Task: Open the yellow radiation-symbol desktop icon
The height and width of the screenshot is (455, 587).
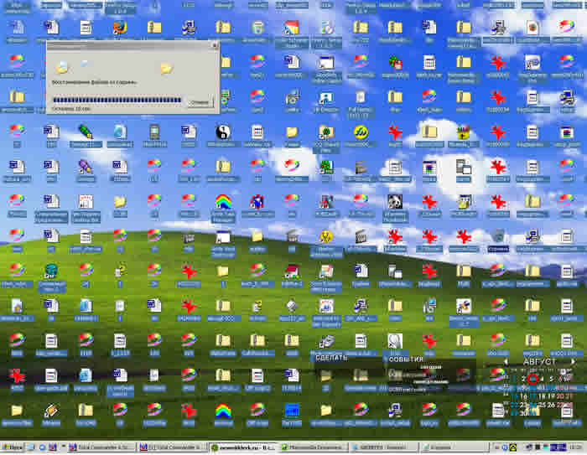Action: [326, 236]
